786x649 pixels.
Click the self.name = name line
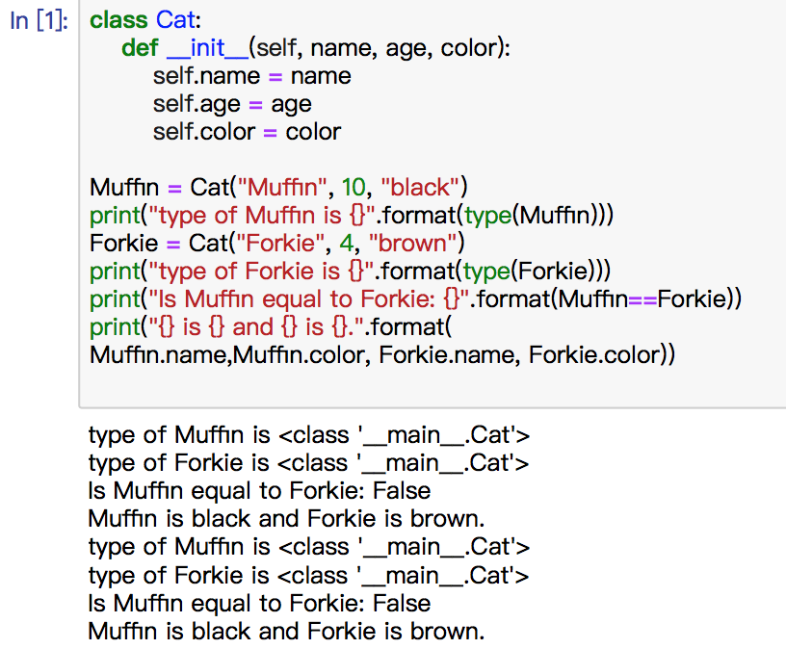[252, 76]
